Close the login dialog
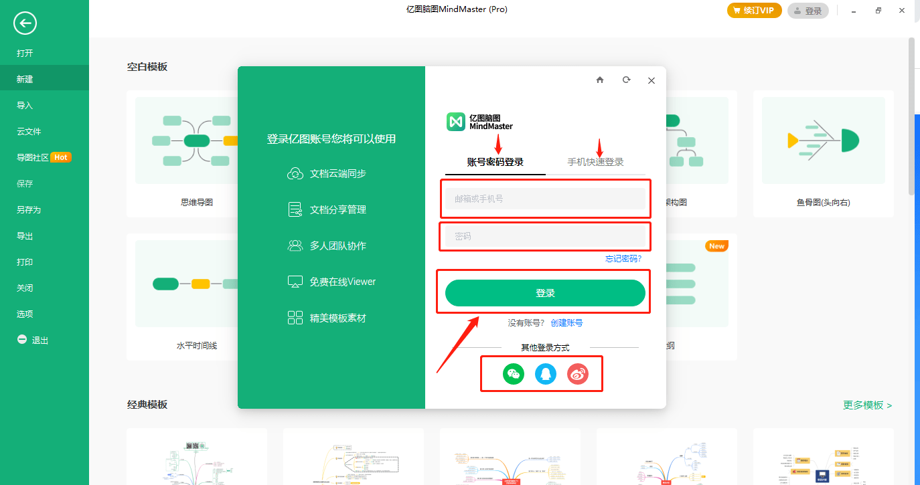Viewport: 920px width, 485px height. (651, 80)
